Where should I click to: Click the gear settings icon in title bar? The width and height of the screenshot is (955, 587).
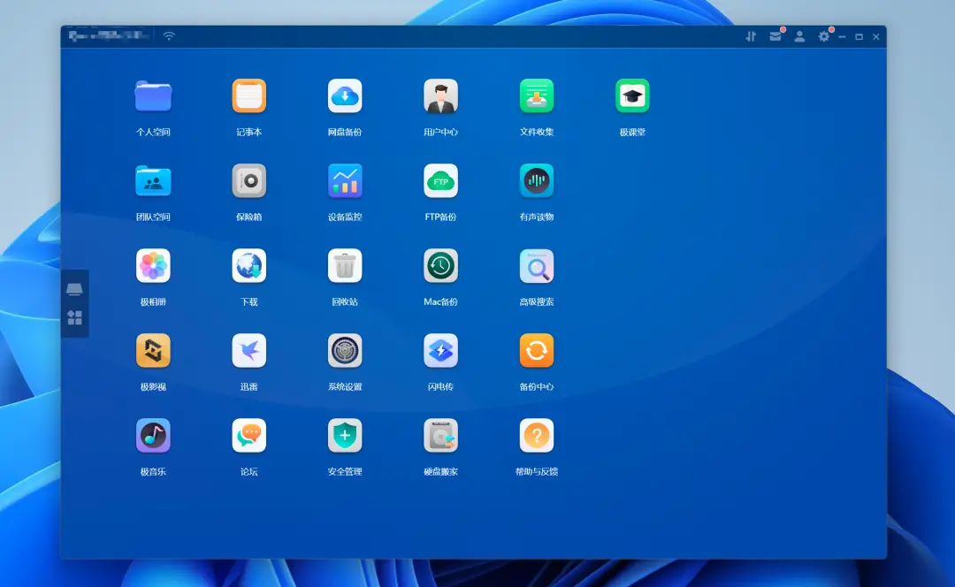[x=824, y=37]
